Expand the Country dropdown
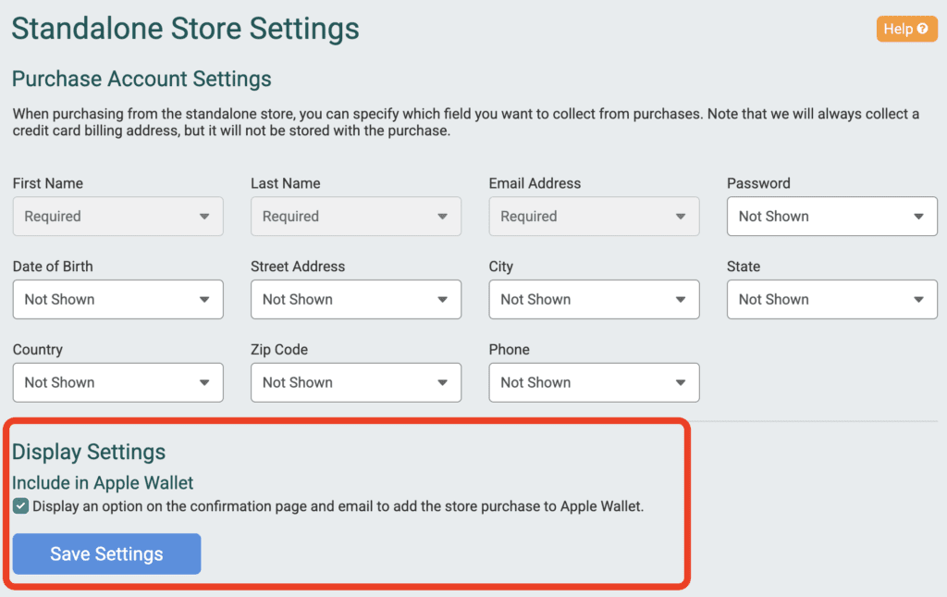Viewport: 947px width, 597px height. click(x=117, y=382)
